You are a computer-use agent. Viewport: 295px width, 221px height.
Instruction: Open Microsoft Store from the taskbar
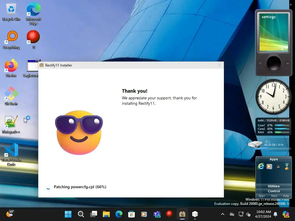[131, 214]
